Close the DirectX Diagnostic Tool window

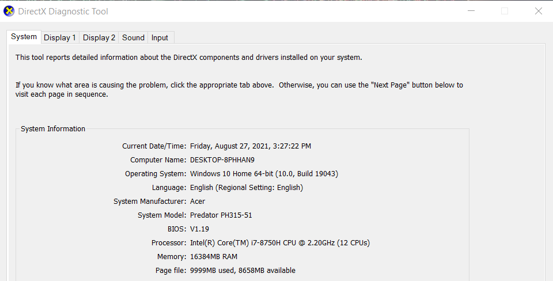(538, 11)
